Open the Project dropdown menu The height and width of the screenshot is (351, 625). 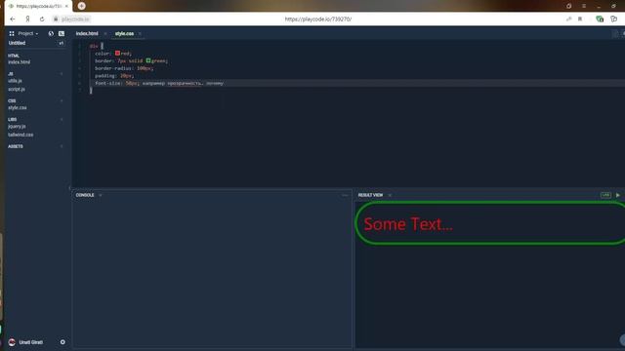coord(28,34)
